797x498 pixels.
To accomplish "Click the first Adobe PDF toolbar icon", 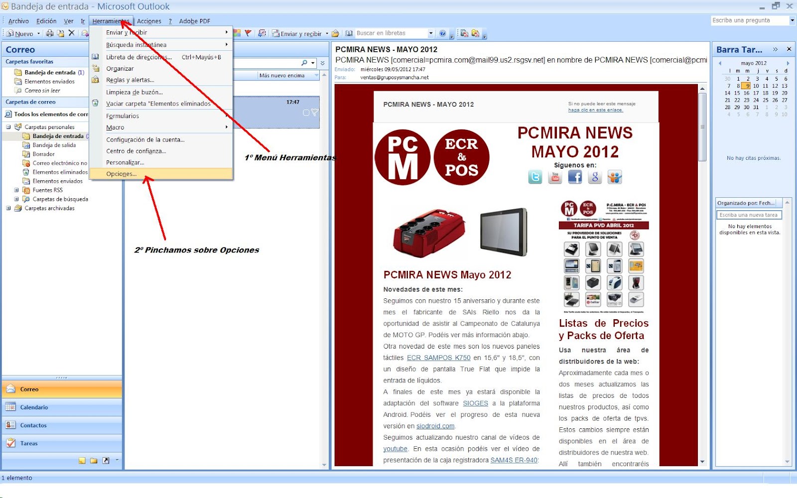I will (464, 33).
